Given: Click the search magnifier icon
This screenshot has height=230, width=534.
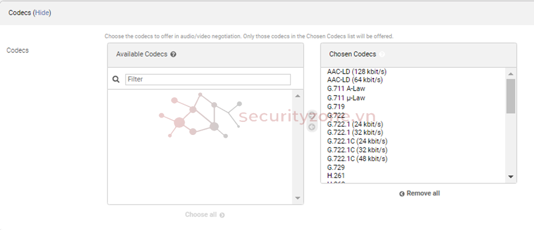Looking at the screenshot, I should [x=116, y=79].
